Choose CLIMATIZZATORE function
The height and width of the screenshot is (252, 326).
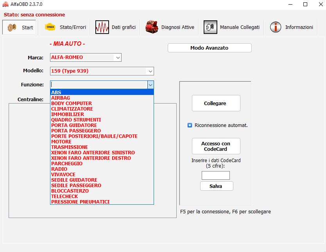pyautogui.click(x=102, y=109)
